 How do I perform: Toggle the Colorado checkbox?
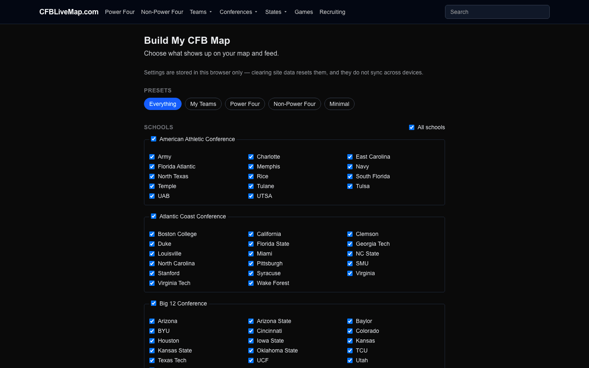coord(350,331)
